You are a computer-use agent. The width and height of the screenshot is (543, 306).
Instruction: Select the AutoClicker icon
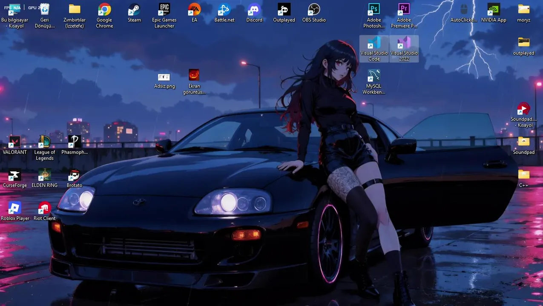pos(464,13)
